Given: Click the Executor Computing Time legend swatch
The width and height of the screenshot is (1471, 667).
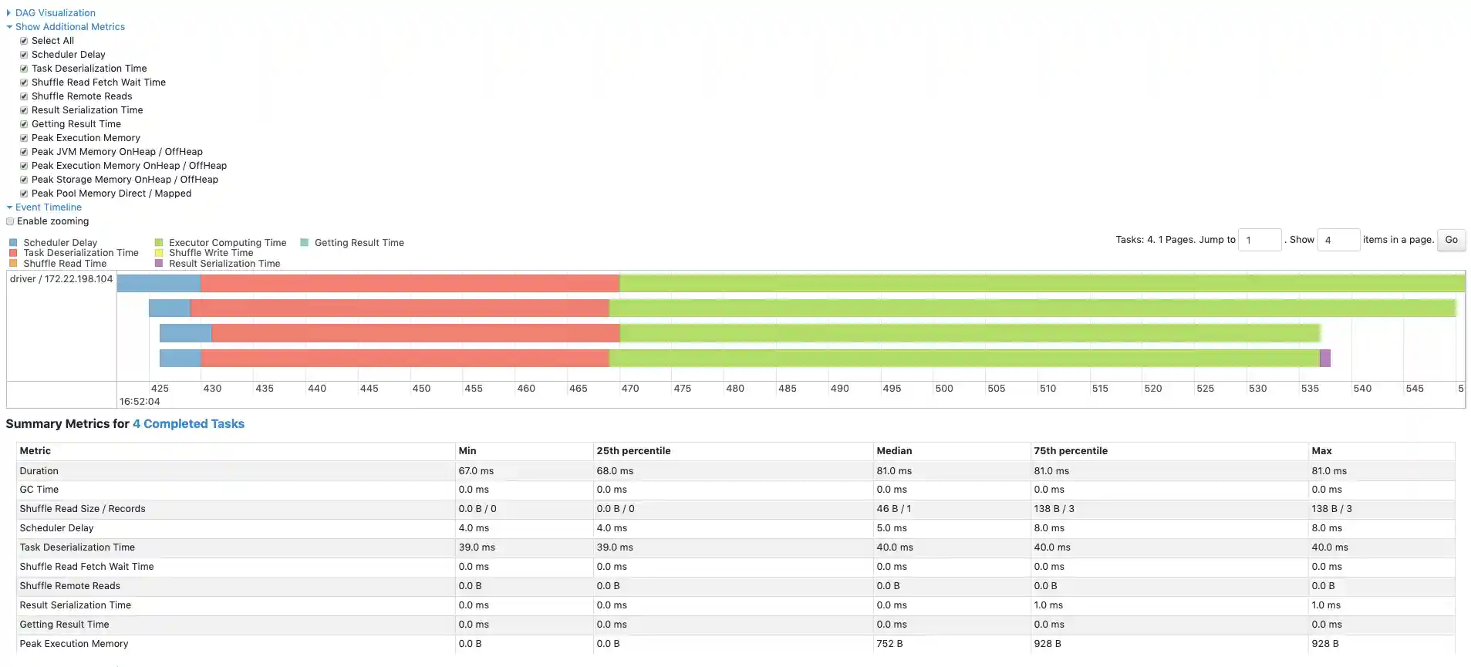Looking at the screenshot, I should (159, 241).
